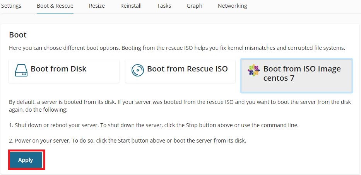This screenshot has height=175, width=361.
Task: Click step 2 power on instruction
Action: [127, 141]
